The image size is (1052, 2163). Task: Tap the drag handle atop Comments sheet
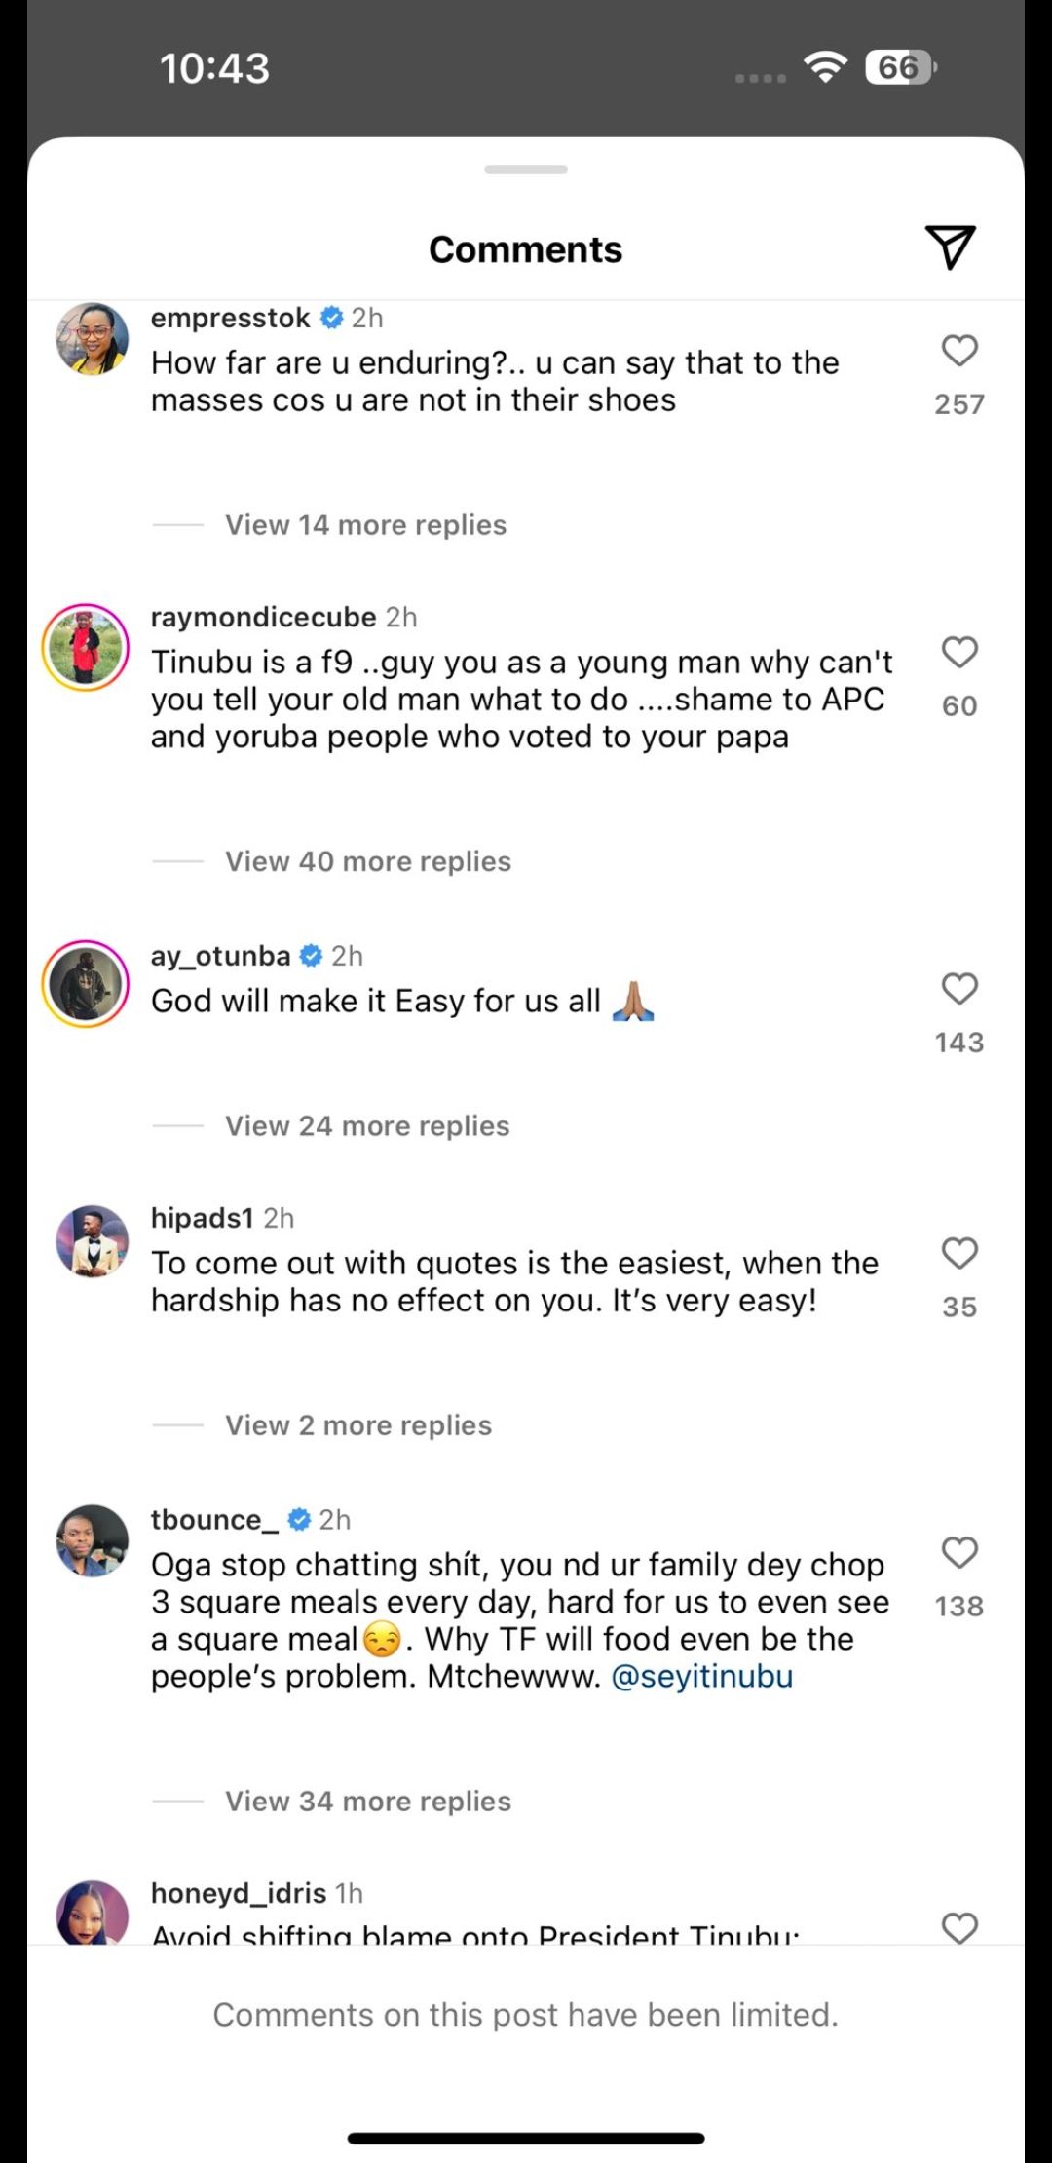pyautogui.click(x=526, y=170)
